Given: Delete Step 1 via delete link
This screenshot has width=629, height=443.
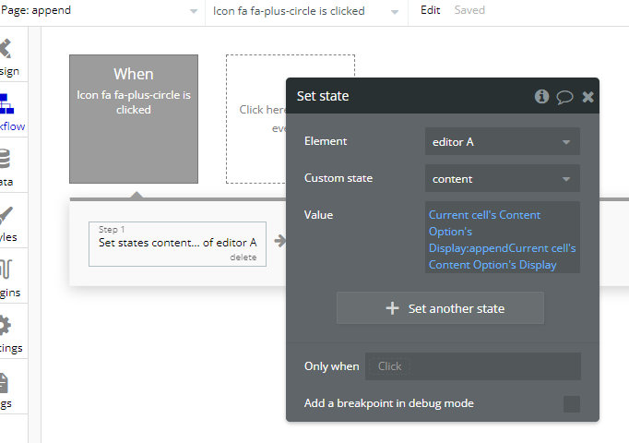Looking at the screenshot, I should (243, 257).
